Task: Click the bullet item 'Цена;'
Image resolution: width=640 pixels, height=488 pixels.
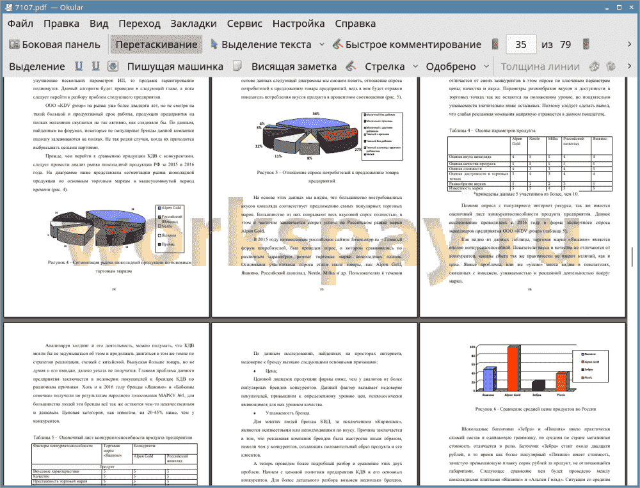Action: tap(271, 371)
